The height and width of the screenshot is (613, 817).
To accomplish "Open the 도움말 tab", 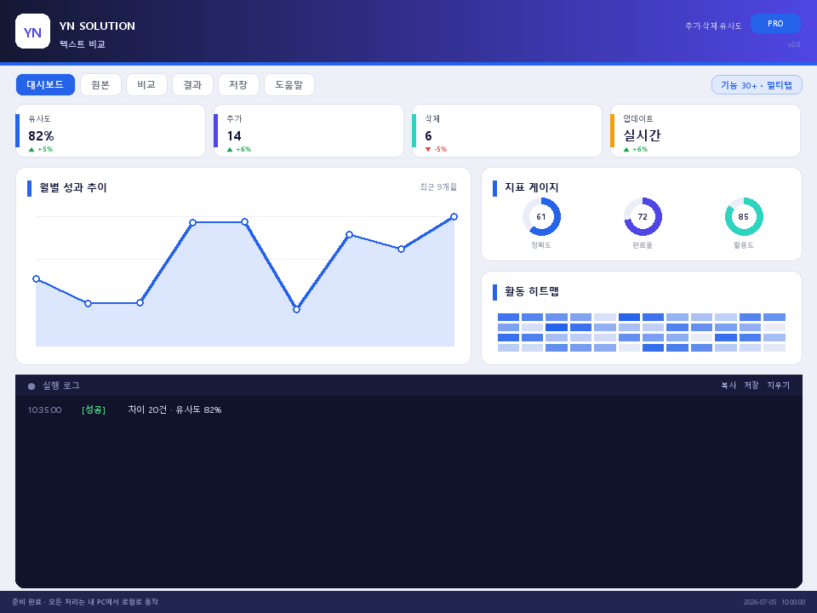I will click(x=289, y=85).
